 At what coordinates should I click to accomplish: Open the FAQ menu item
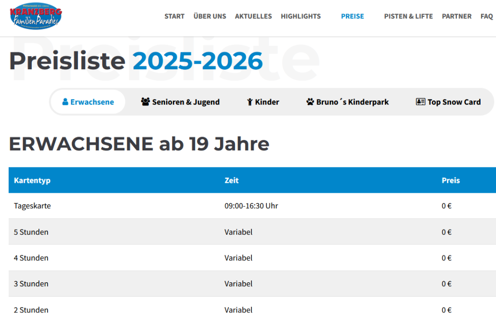(x=486, y=16)
